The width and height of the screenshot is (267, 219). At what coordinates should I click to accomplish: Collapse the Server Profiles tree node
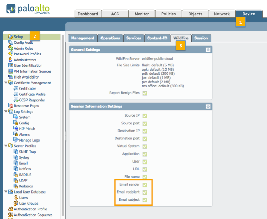(6, 146)
